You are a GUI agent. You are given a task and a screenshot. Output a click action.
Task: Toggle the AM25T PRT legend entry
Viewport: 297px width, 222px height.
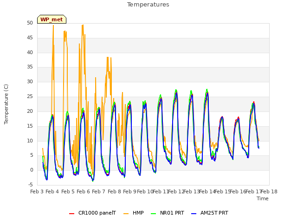pos(209,213)
